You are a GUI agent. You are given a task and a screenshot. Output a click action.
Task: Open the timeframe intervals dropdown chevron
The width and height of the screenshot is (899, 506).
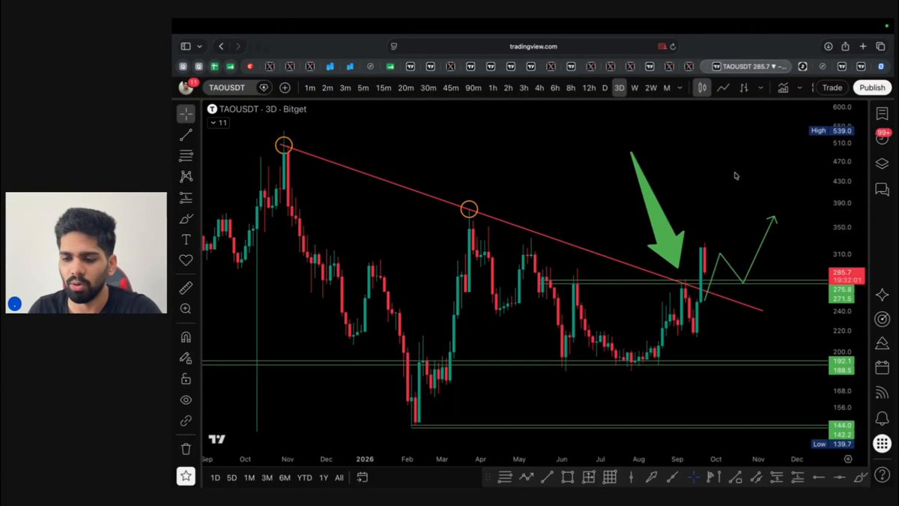pos(679,88)
